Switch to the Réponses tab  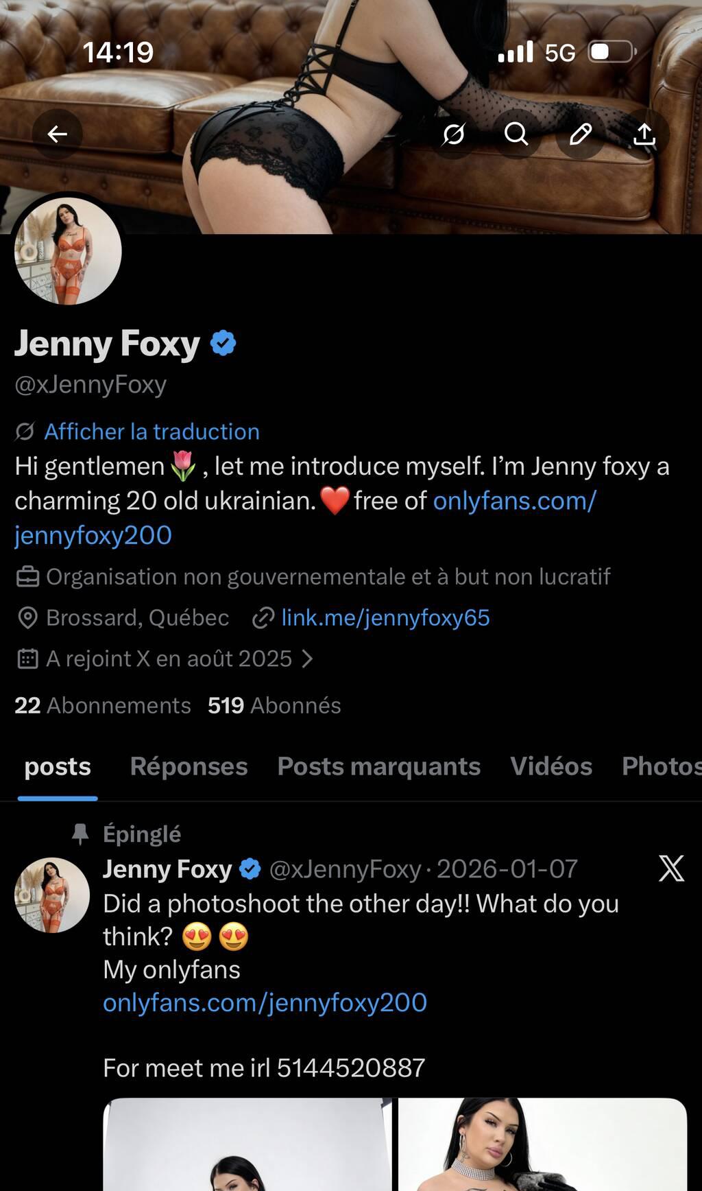pos(189,766)
